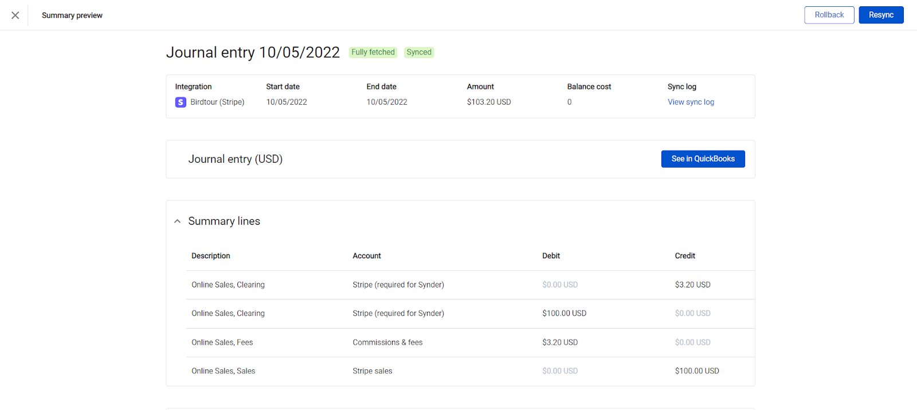Click the Resync button
917x410 pixels.
coord(881,15)
